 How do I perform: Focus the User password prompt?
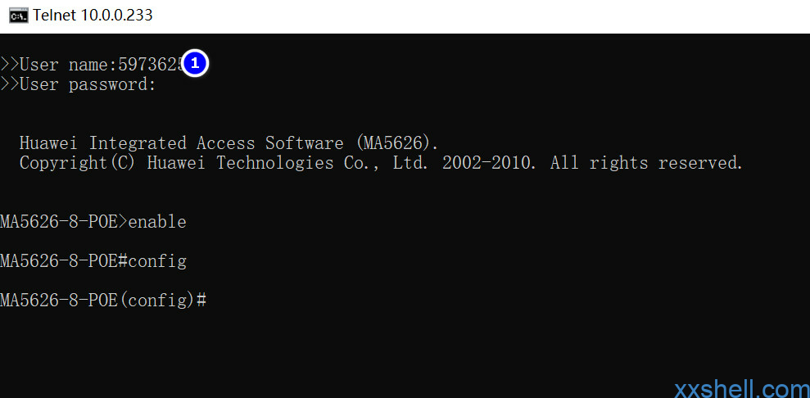click(x=88, y=84)
